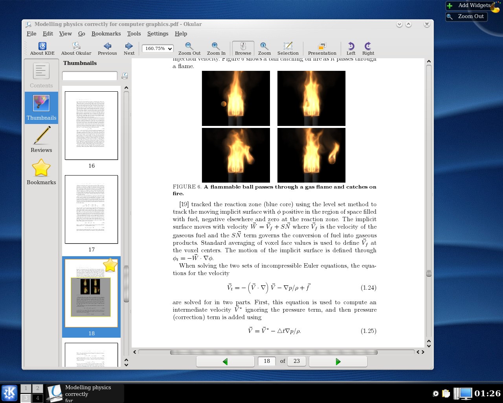503x403 pixels.
Task: Open the 160.75% zoom level dropdown
Action: 158,48
